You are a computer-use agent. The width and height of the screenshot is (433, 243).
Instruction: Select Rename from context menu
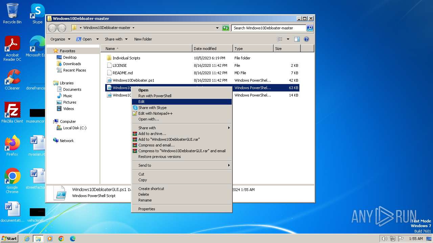182,200
